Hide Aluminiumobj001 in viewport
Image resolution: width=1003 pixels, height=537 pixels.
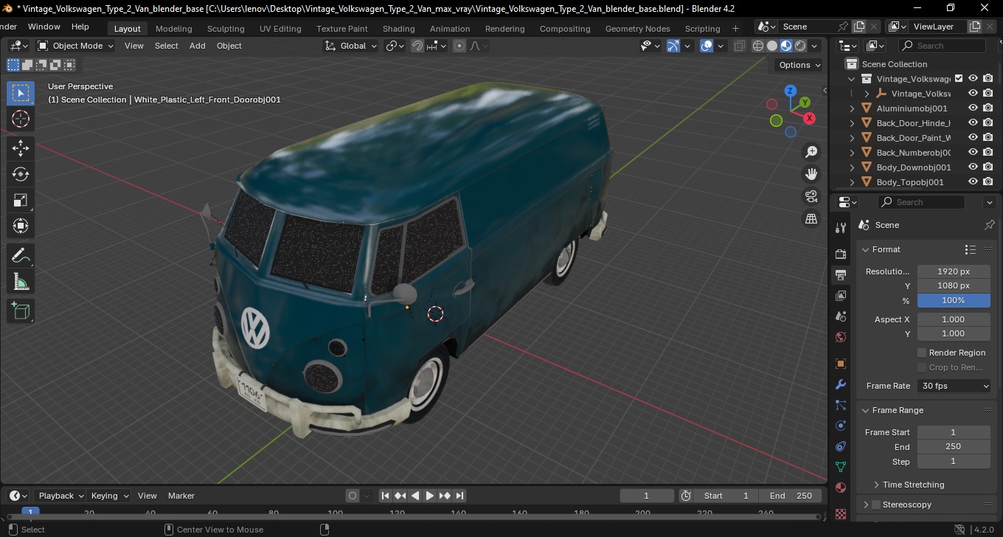(x=973, y=108)
